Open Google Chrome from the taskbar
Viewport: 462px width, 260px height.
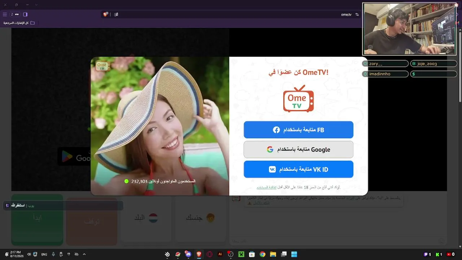point(262,254)
